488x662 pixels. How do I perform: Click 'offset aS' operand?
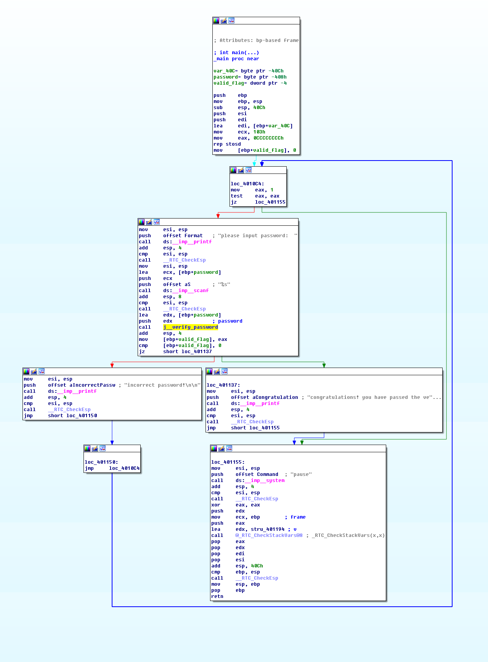177,284
